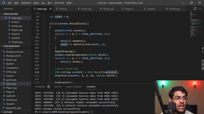Close the main.cpp editor tab
This screenshot has height=114, width=204.
point(50,9)
